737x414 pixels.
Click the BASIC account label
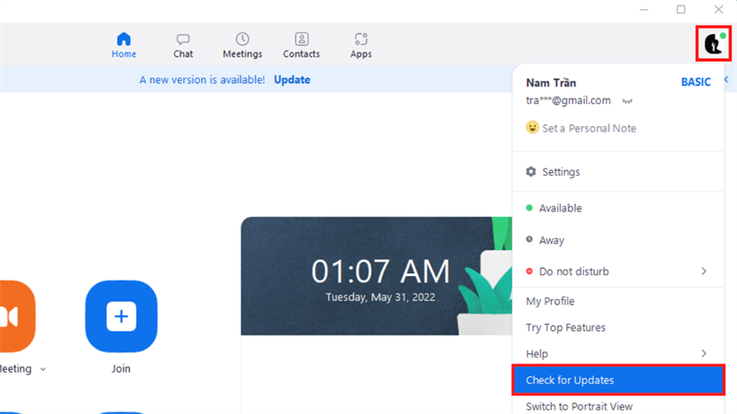[696, 82]
